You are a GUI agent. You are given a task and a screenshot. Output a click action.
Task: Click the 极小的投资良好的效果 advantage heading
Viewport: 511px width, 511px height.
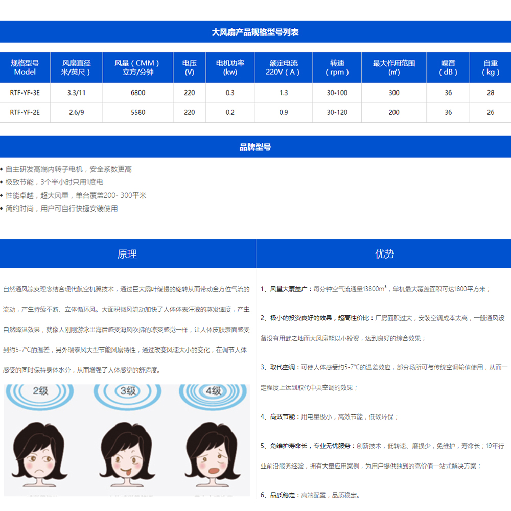(319, 318)
